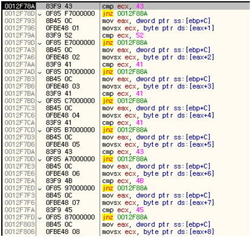Click jump arrow on row 0012F78D
251x237 pixels.
(40, 14)
